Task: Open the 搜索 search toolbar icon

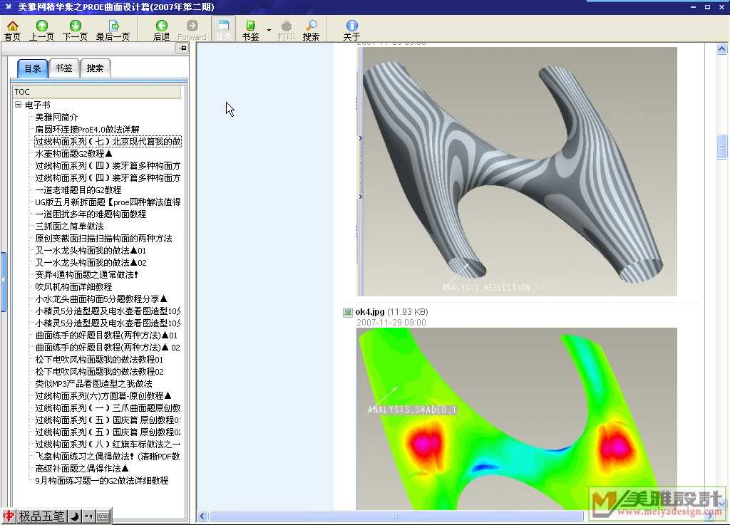Action: (311, 30)
